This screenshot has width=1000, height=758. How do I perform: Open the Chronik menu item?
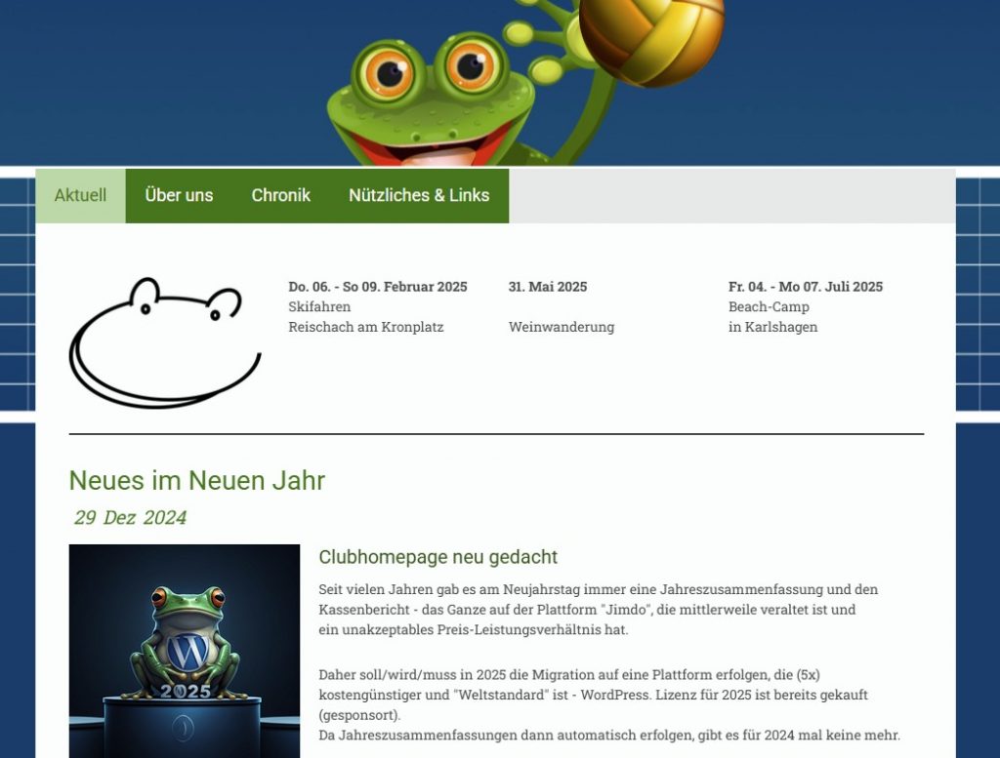pos(280,195)
